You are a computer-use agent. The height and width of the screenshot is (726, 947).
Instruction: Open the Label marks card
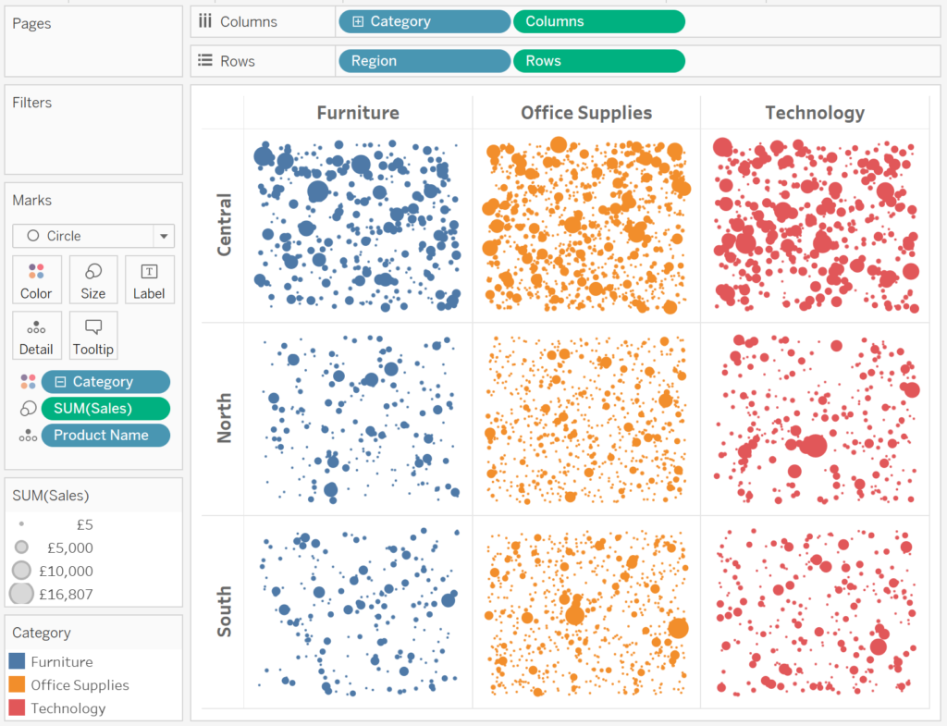[149, 279]
